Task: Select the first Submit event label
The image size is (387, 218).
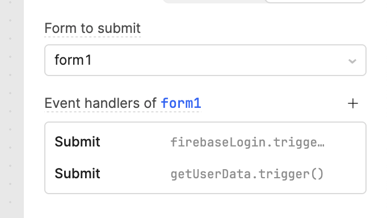Action: [77, 142]
